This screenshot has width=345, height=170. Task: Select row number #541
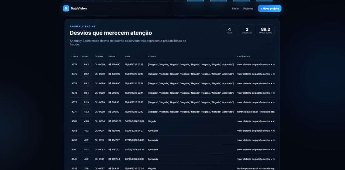(x=74, y=159)
